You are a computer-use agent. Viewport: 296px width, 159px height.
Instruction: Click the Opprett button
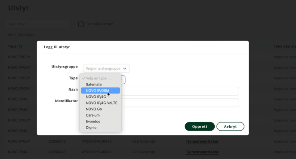pyautogui.click(x=200, y=127)
